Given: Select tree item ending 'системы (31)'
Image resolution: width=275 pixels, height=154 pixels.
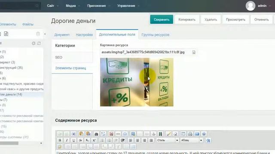Looking at the screenshot, I should tap(14, 137).
